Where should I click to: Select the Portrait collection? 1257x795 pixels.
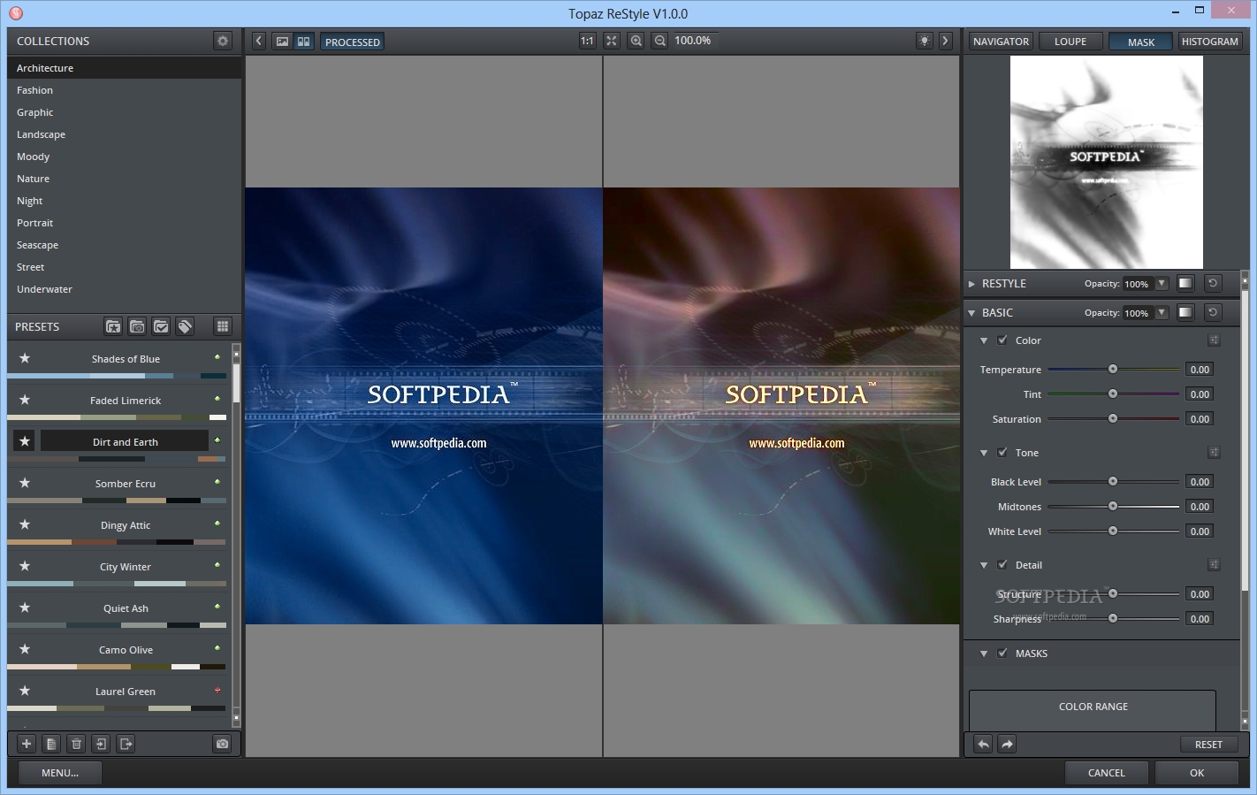(124, 223)
